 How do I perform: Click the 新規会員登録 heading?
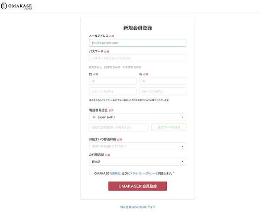(x=138, y=28)
